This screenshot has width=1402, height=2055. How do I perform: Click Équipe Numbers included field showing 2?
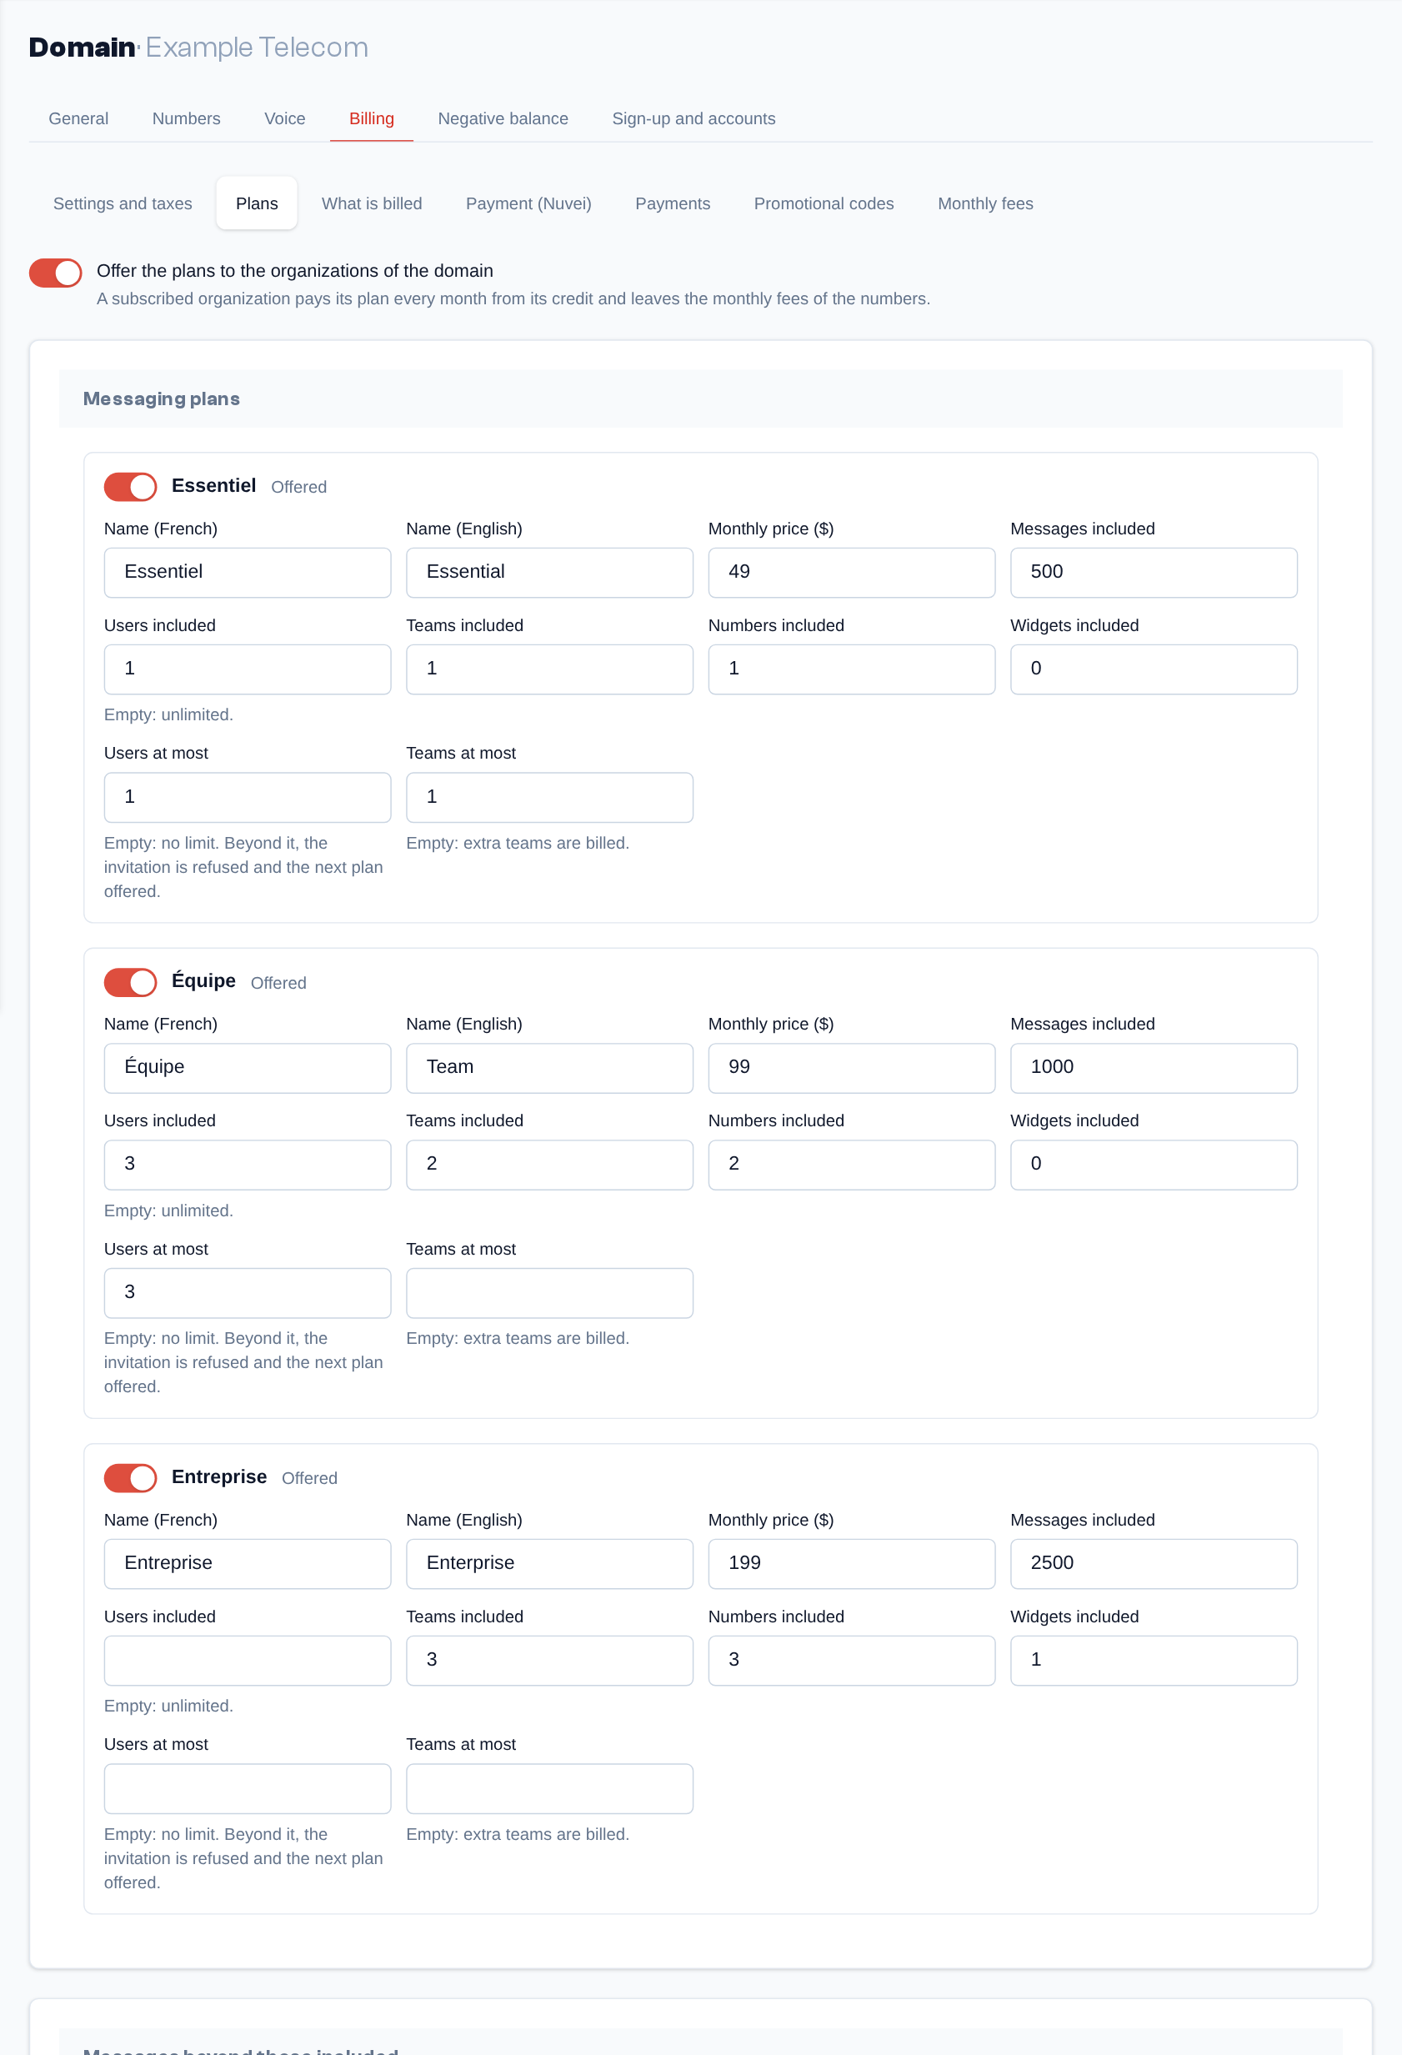click(x=852, y=1164)
